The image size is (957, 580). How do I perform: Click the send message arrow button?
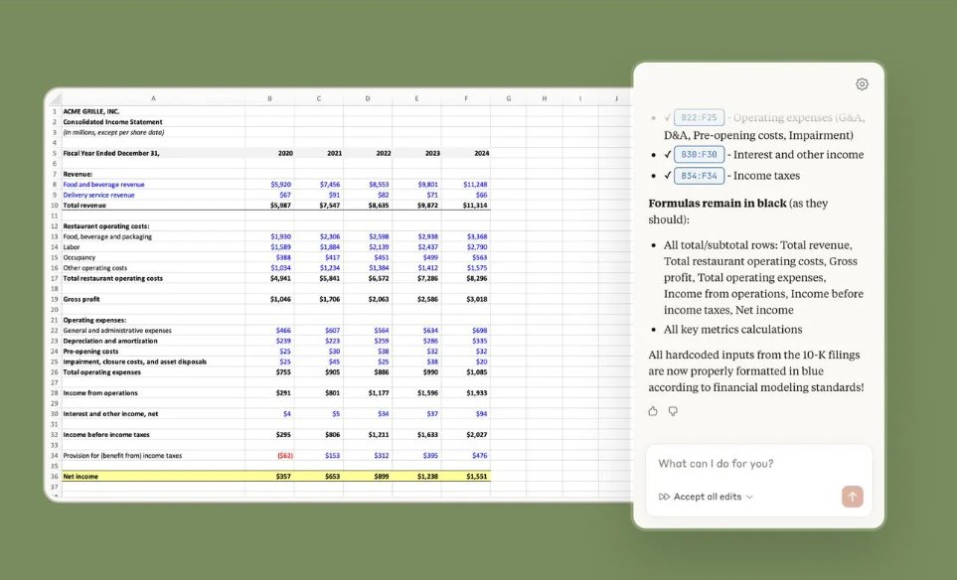tap(853, 497)
